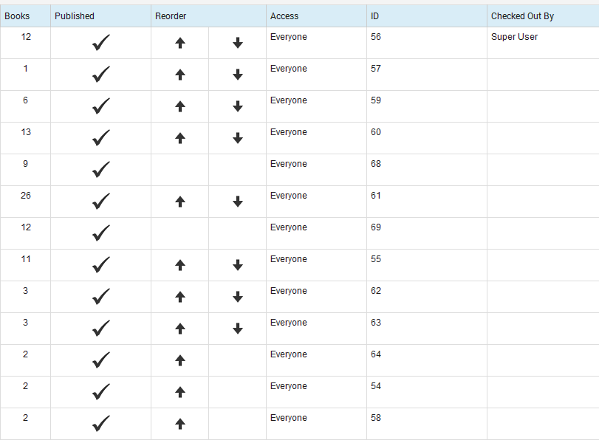
Task: Move up the row with ID 58
Action: coord(180,423)
